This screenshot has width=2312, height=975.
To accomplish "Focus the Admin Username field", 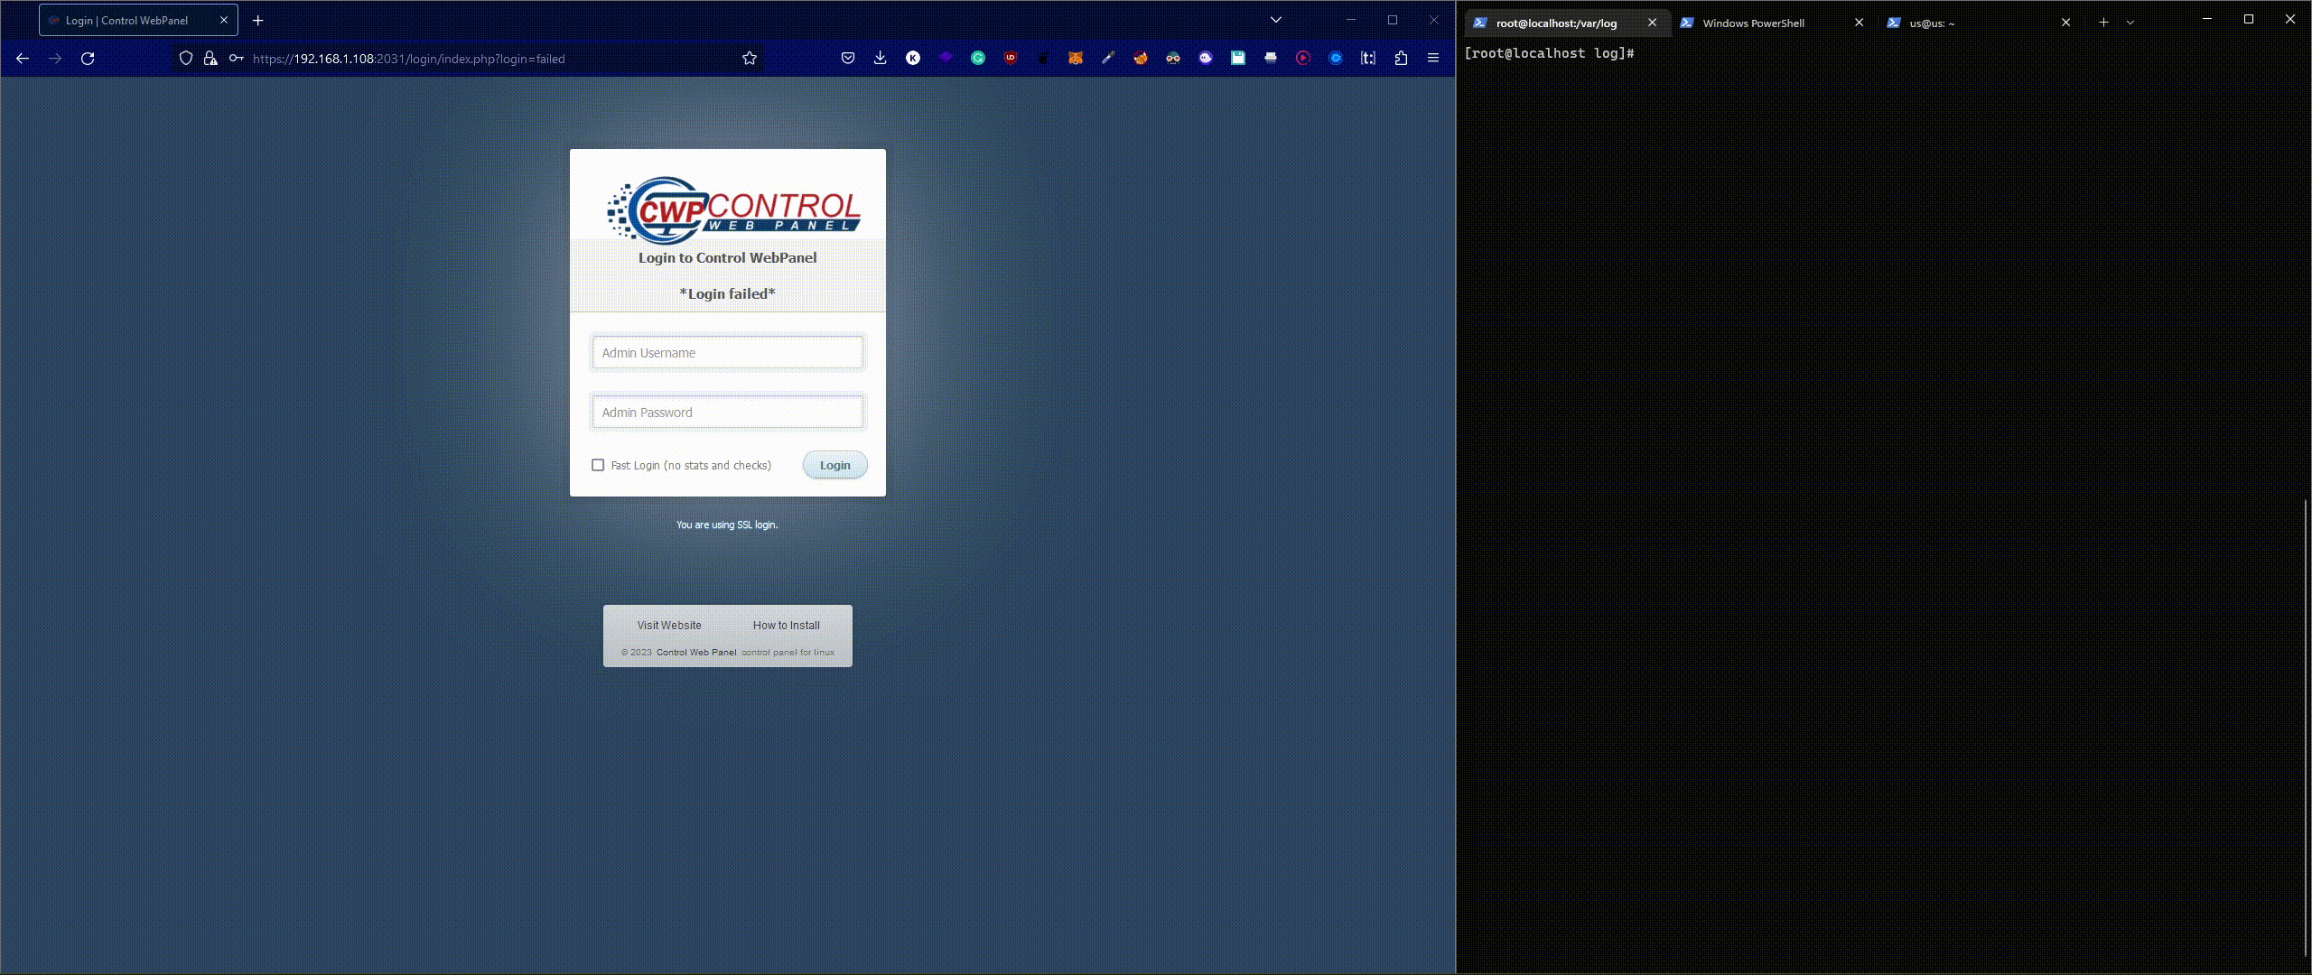I will [x=727, y=353].
